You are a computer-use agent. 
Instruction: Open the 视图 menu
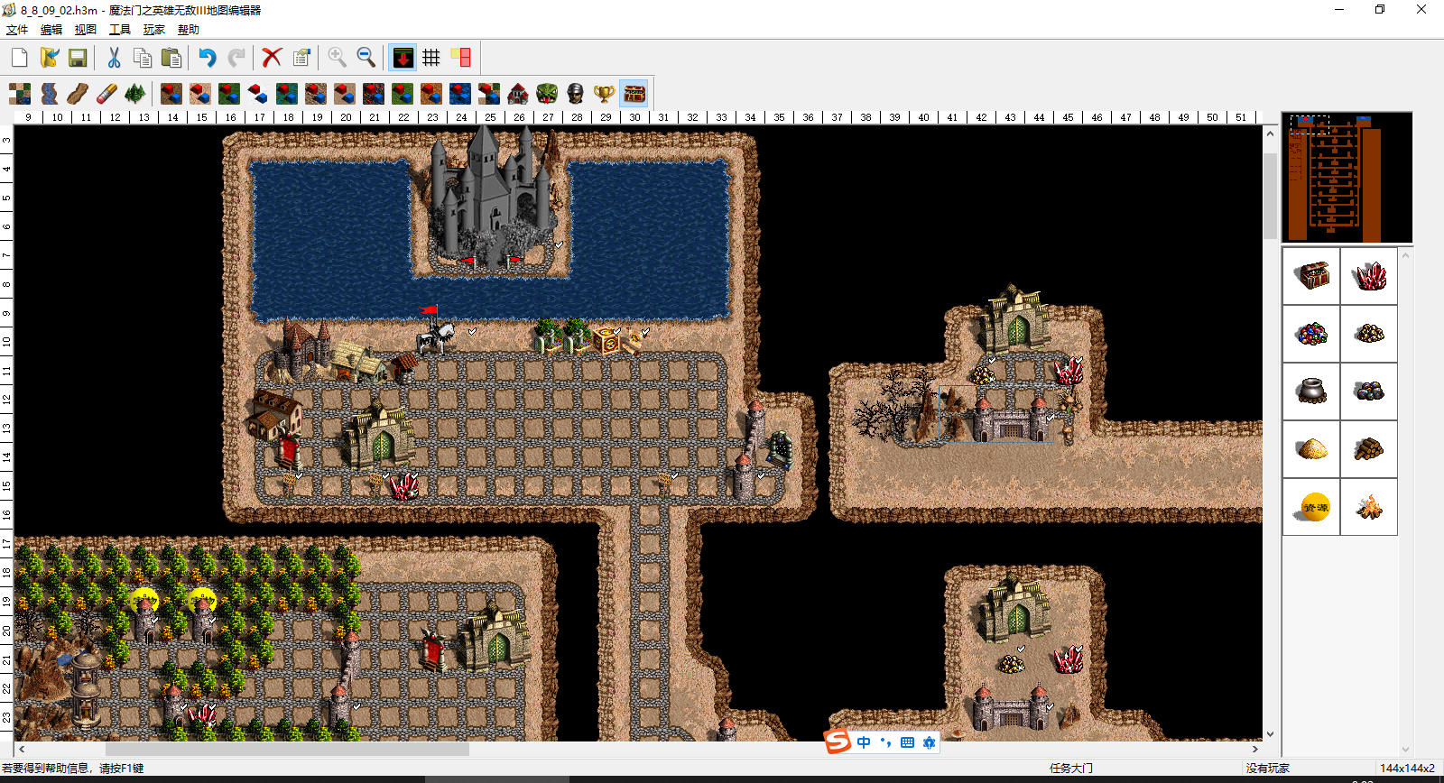86,30
